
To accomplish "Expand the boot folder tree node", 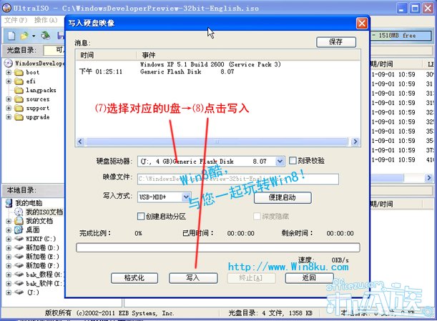I will point(9,72).
